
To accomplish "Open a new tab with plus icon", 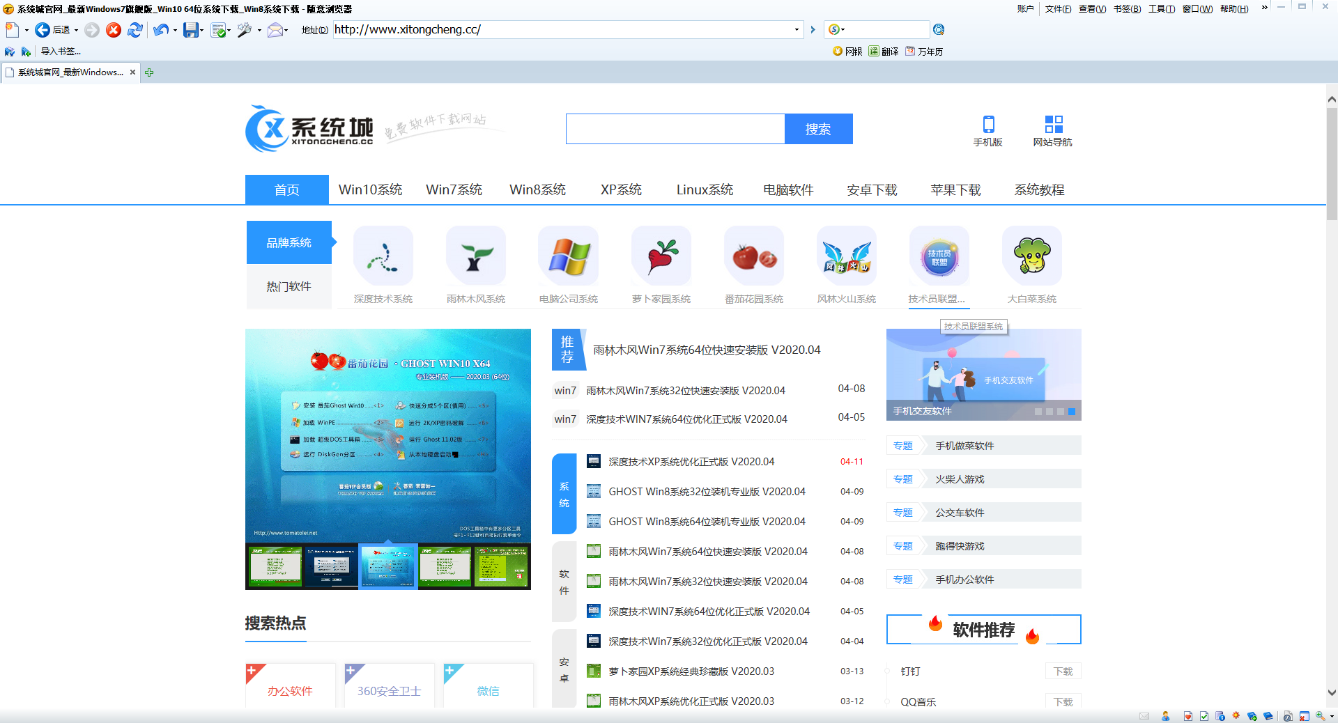I will coord(149,72).
